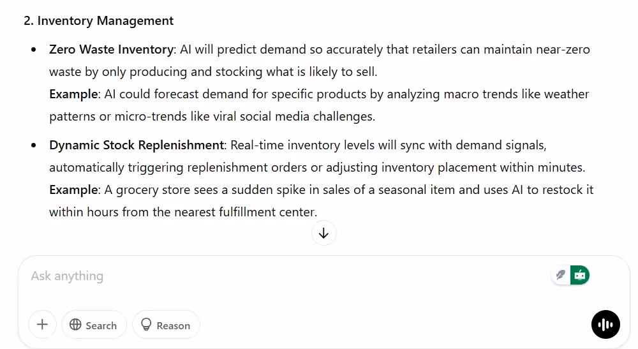Image resolution: width=638 pixels, height=349 pixels.
Task: Select the green robot icon in the toggle
Action: pyautogui.click(x=579, y=275)
